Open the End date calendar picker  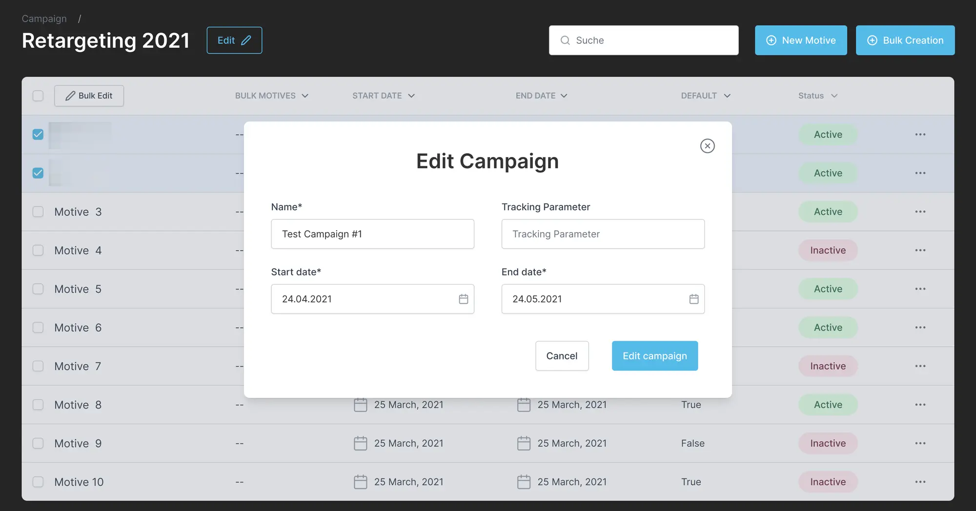pos(694,299)
